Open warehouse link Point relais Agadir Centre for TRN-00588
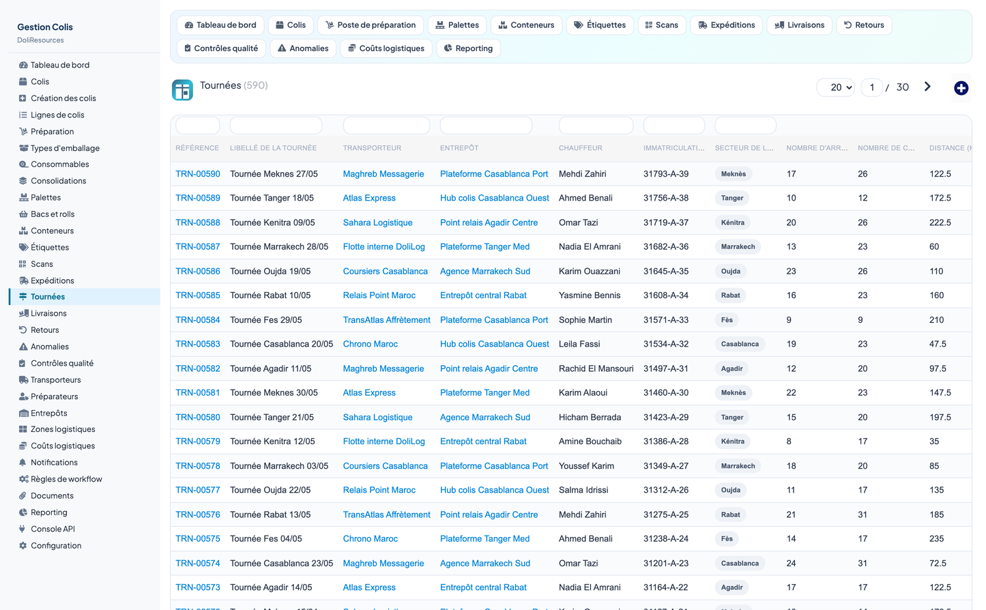This screenshot has height=610, width=986. coord(489,222)
